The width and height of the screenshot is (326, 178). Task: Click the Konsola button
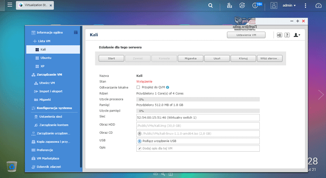tap(164, 58)
